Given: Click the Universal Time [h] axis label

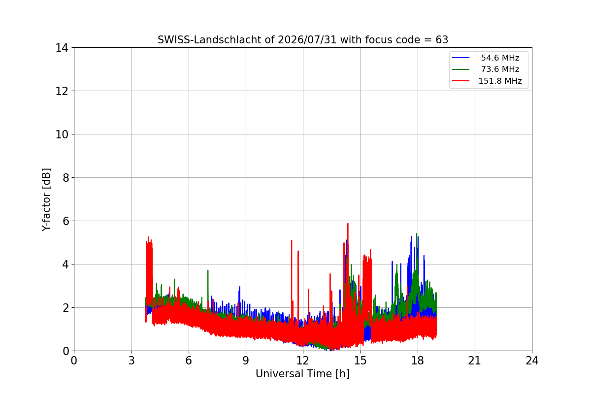Looking at the screenshot, I should click(x=302, y=374).
